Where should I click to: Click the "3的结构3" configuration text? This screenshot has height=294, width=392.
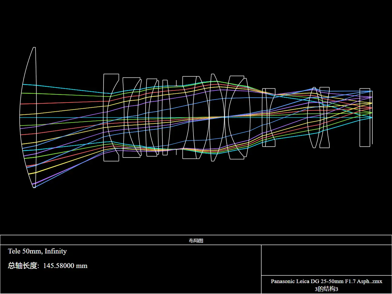pos(326,289)
